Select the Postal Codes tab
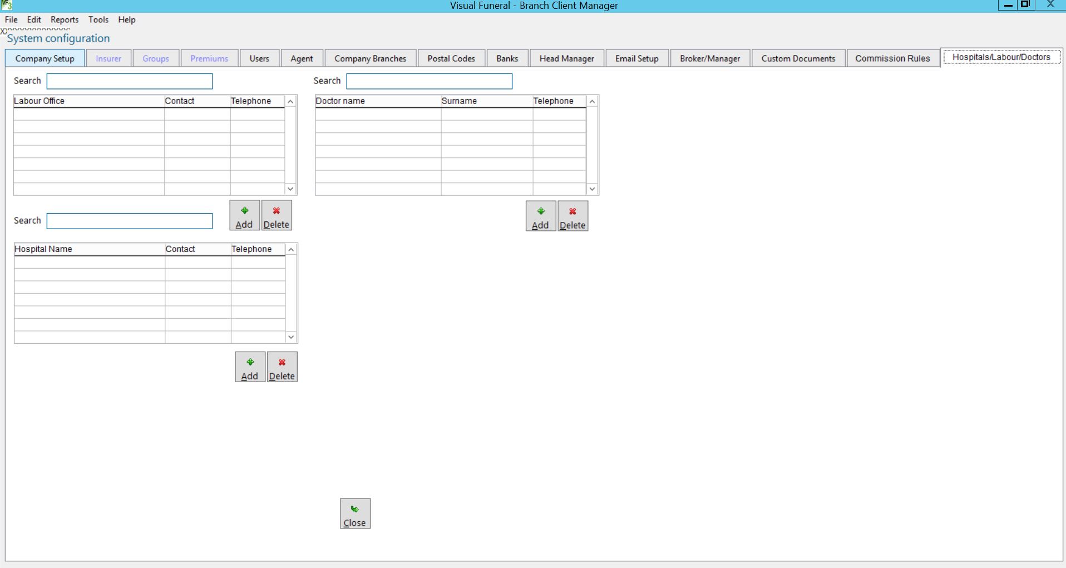The image size is (1066, 568). pos(451,58)
